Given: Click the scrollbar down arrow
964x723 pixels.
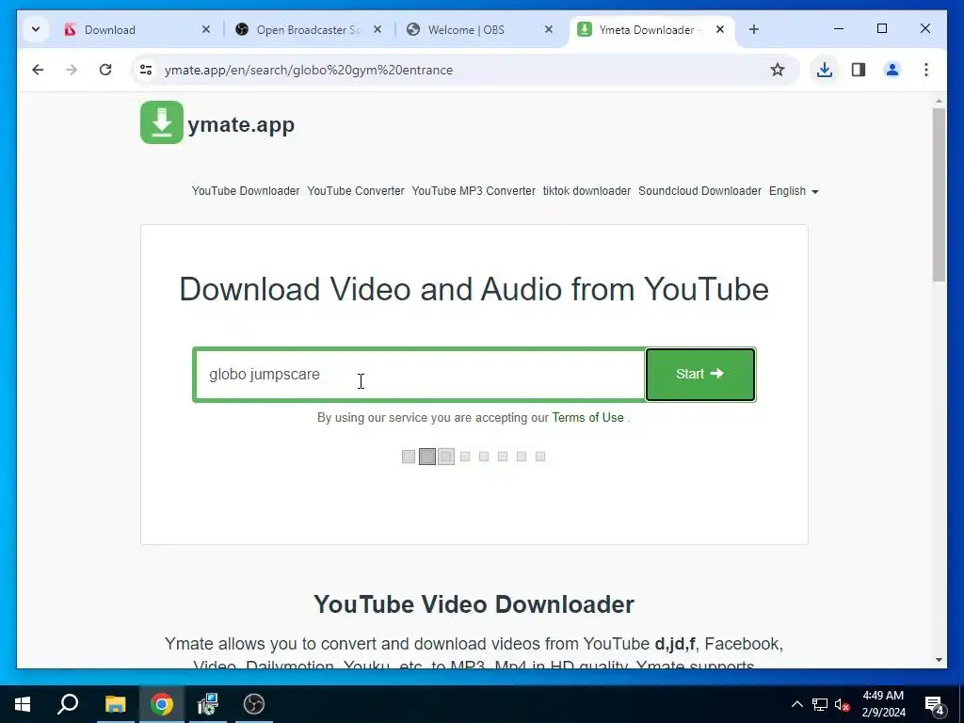Looking at the screenshot, I should tap(939, 660).
